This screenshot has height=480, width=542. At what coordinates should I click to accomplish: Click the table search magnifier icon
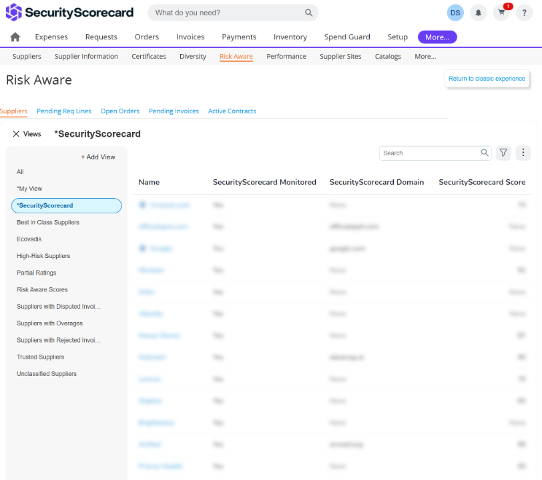coord(485,153)
